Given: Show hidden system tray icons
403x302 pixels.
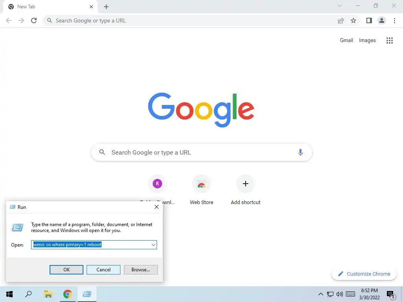Looking at the screenshot, I should tap(320, 294).
